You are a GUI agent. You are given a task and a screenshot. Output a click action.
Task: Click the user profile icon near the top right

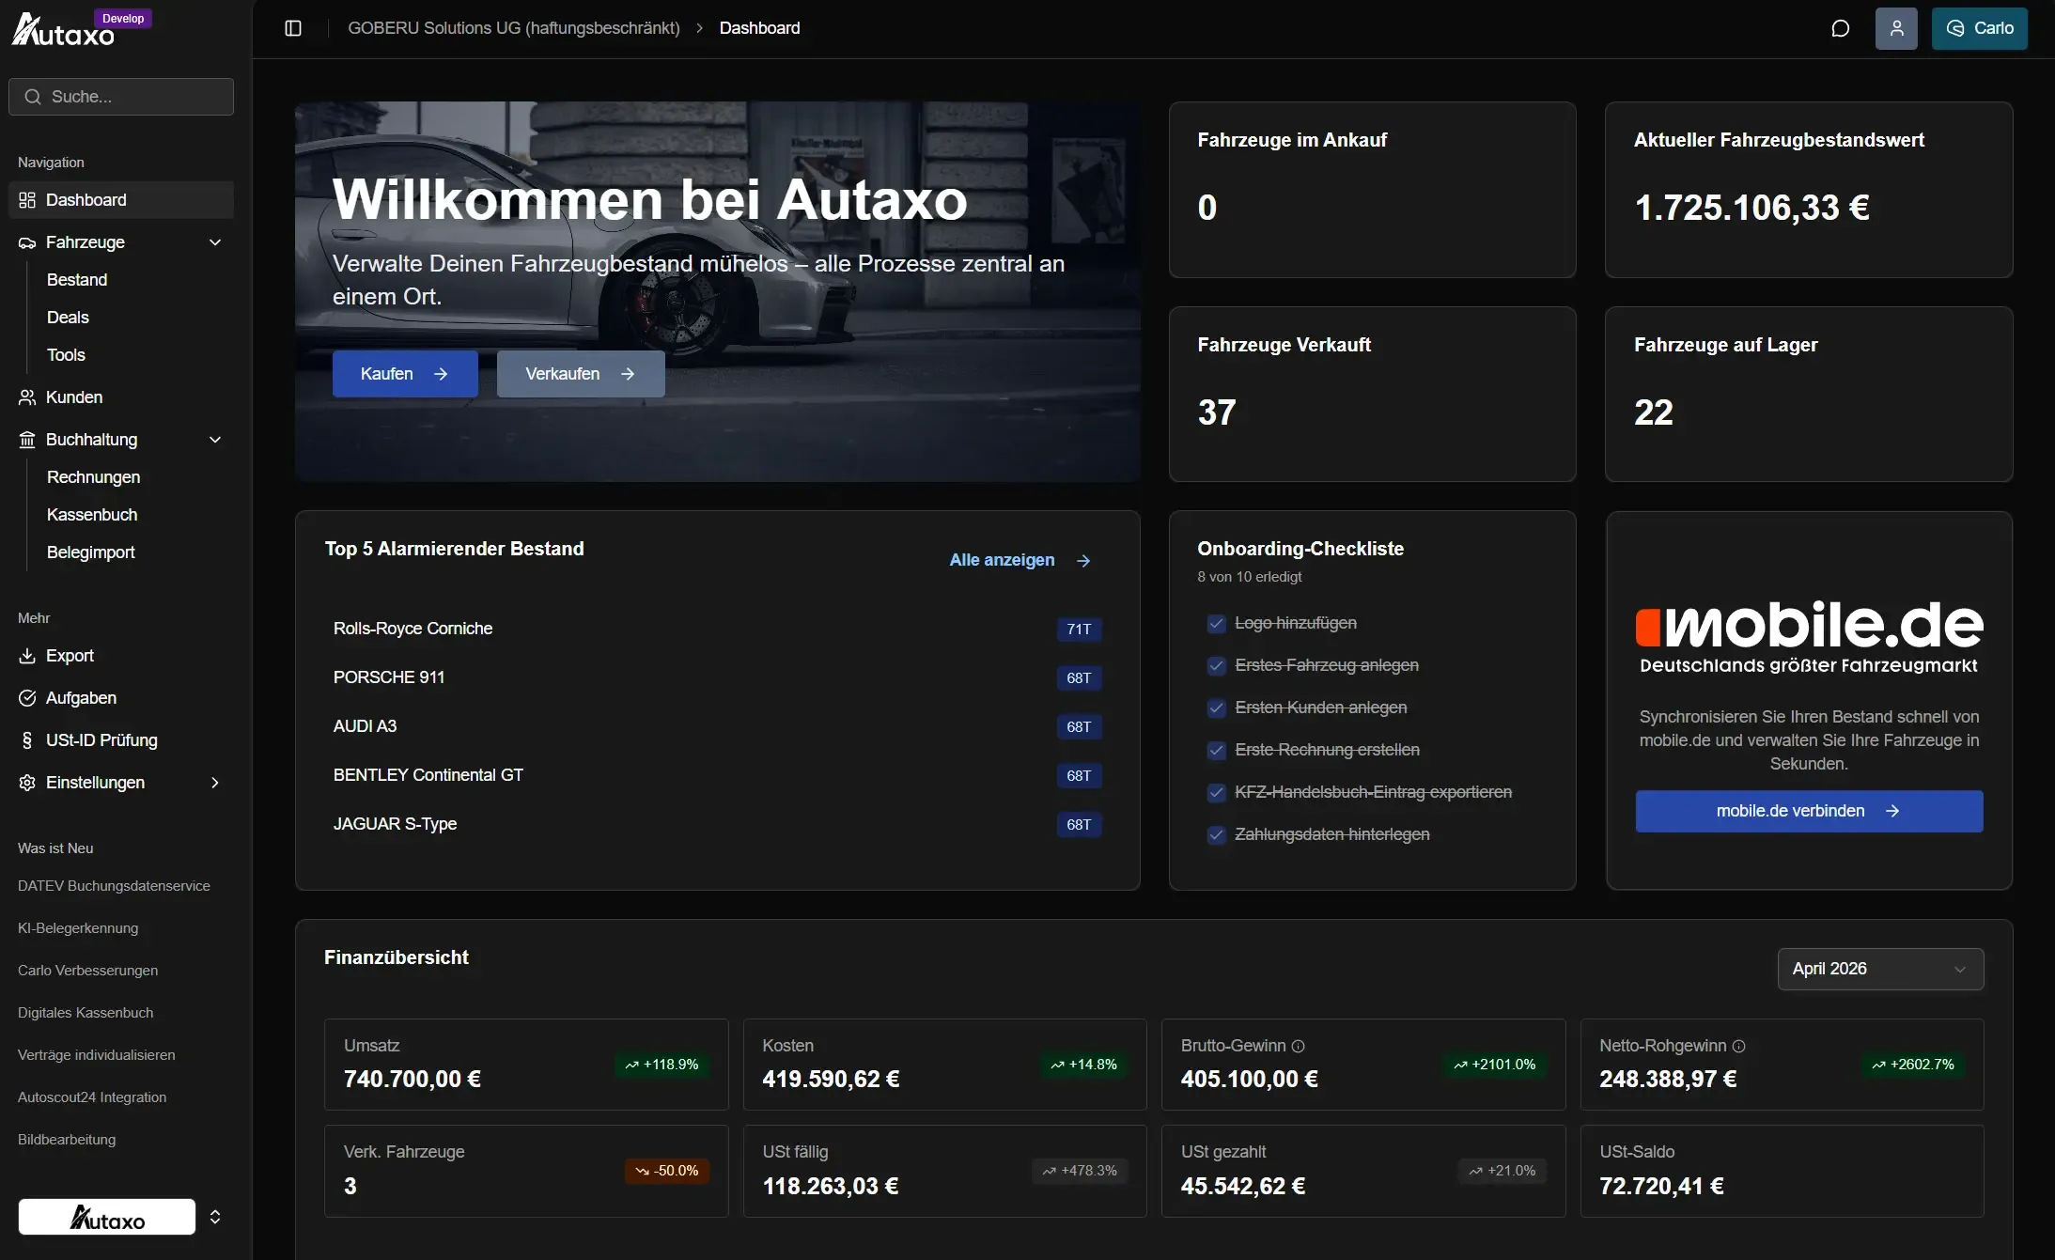1897,28
